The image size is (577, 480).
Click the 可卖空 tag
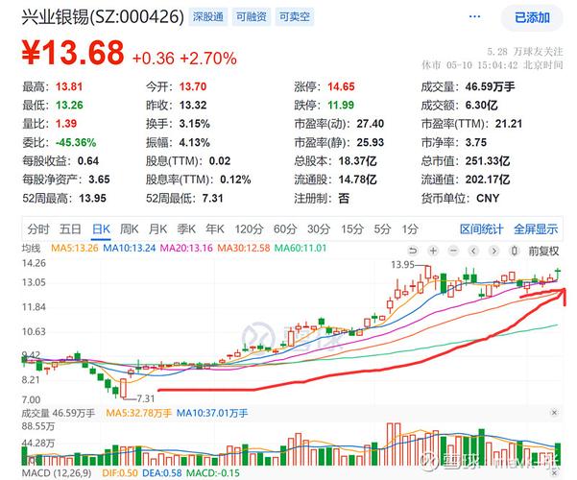tap(295, 16)
